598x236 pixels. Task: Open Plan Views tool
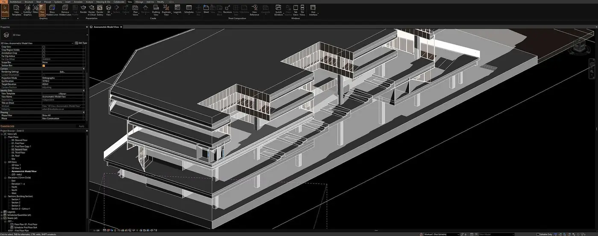135,10
